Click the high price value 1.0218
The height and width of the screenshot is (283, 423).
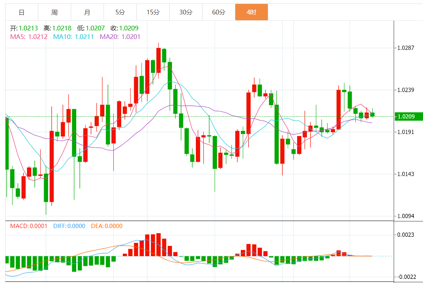(x=62, y=28)
